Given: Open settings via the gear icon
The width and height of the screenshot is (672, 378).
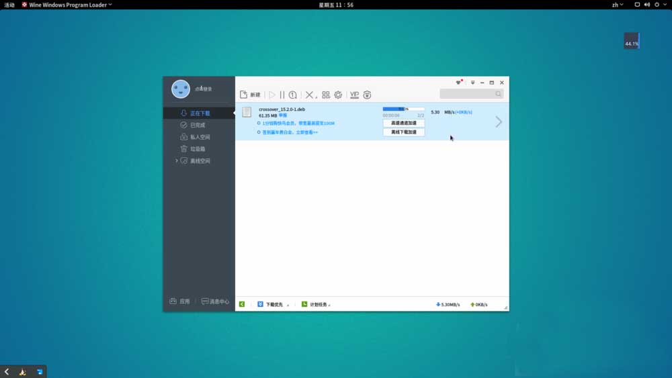Looking at the screenshot, I should coord(338,95).
